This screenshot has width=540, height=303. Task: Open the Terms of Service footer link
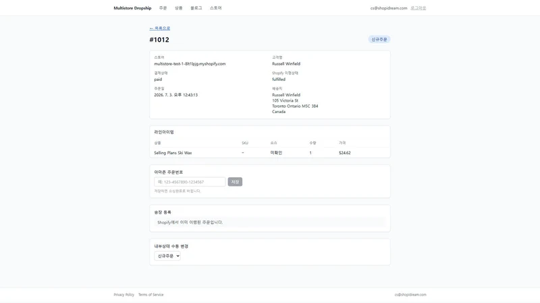click(x=151, y=295)
